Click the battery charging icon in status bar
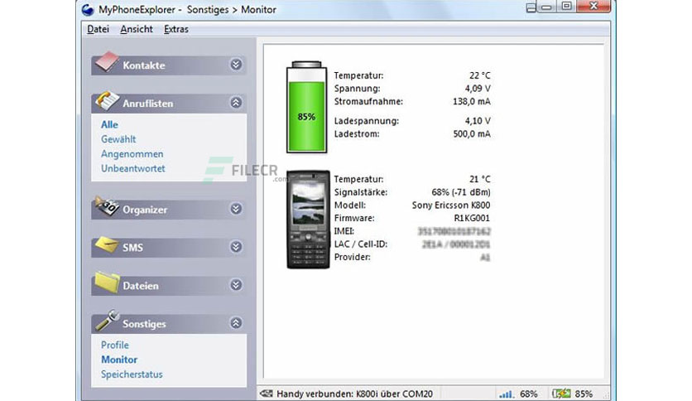The image size is (692, 401). [561, 394]
